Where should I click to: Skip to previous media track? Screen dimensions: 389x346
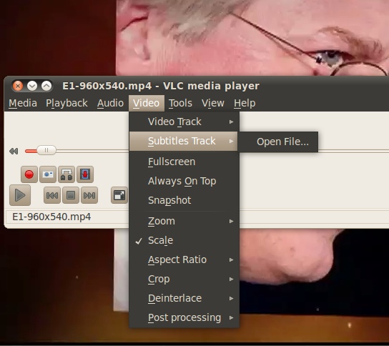point(52,195)
